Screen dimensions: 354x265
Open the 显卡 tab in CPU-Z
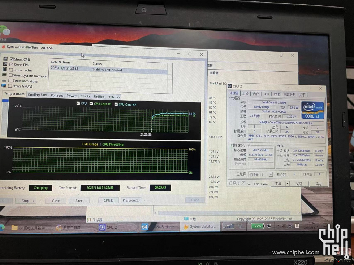[x=277, y=94]
